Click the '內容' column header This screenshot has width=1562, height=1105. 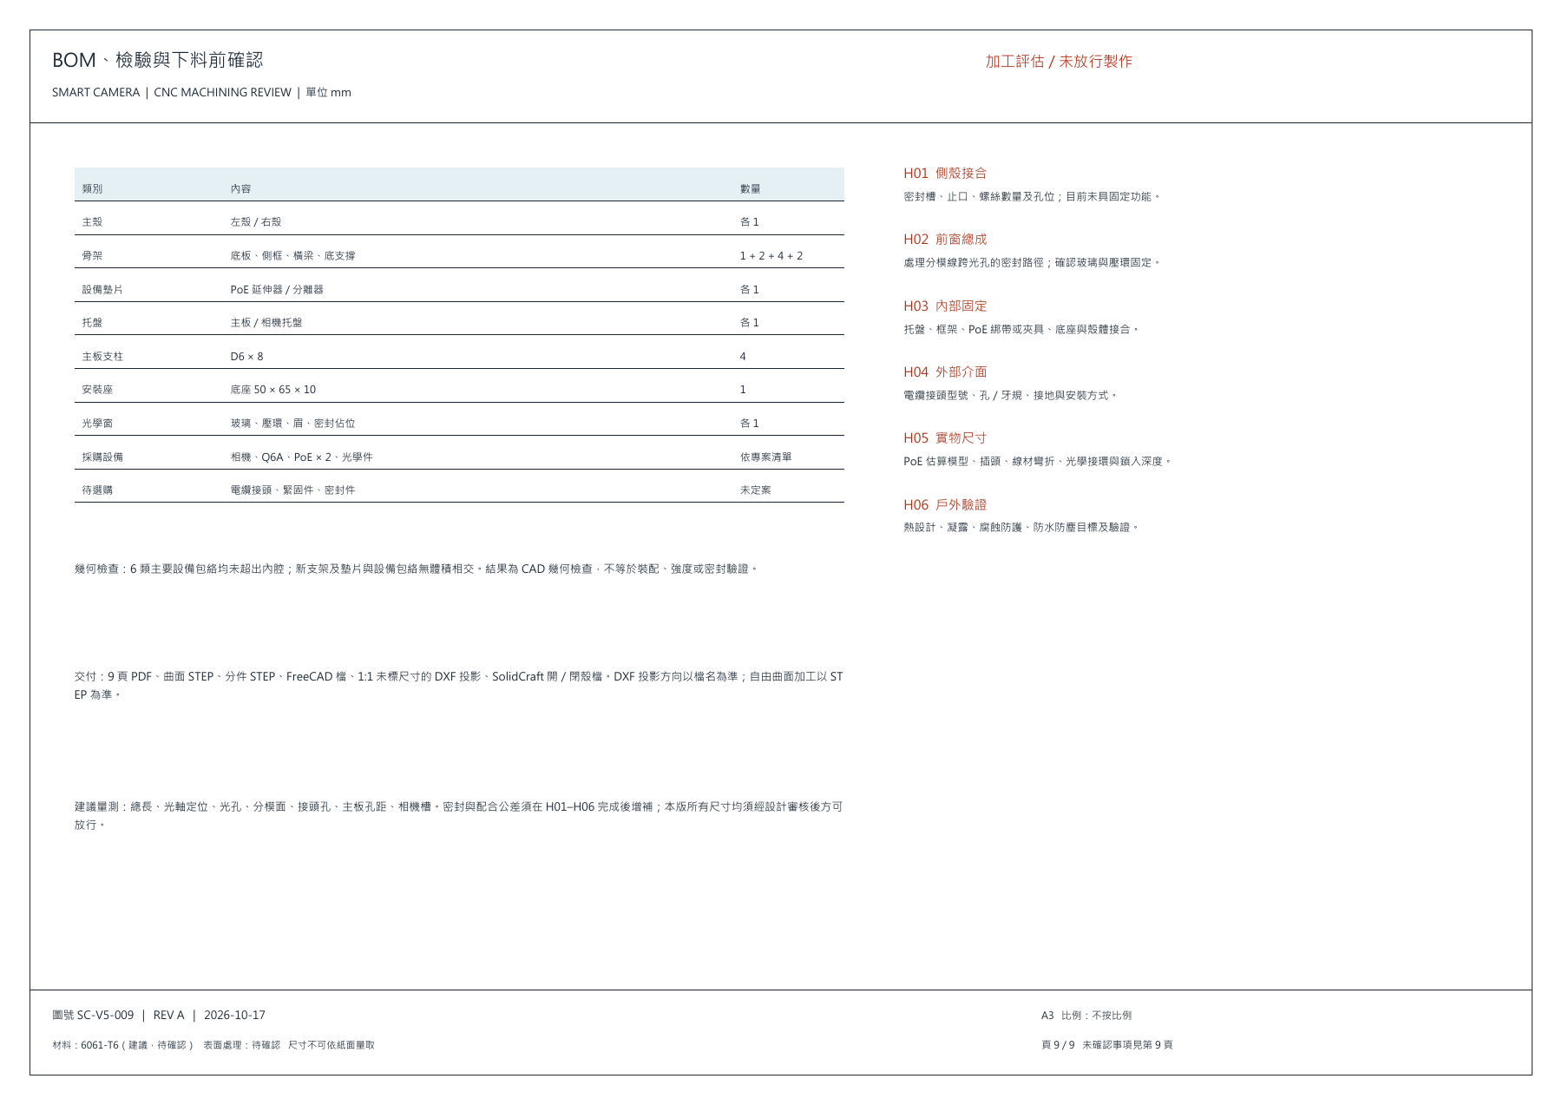(x=240, y=188)
